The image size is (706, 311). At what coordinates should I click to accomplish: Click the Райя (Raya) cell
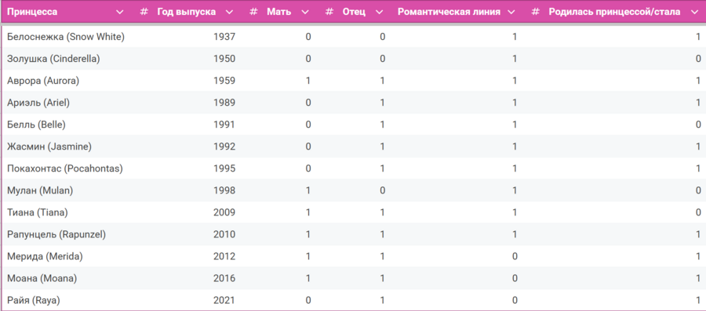[x=33, y=300]
